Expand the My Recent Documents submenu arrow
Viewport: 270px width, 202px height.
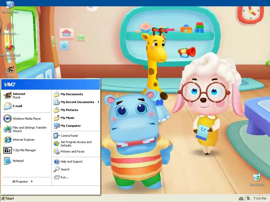tap(99, 102)
